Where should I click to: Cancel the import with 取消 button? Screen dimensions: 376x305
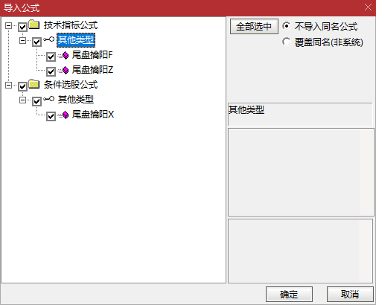click(x=350, y=295)
